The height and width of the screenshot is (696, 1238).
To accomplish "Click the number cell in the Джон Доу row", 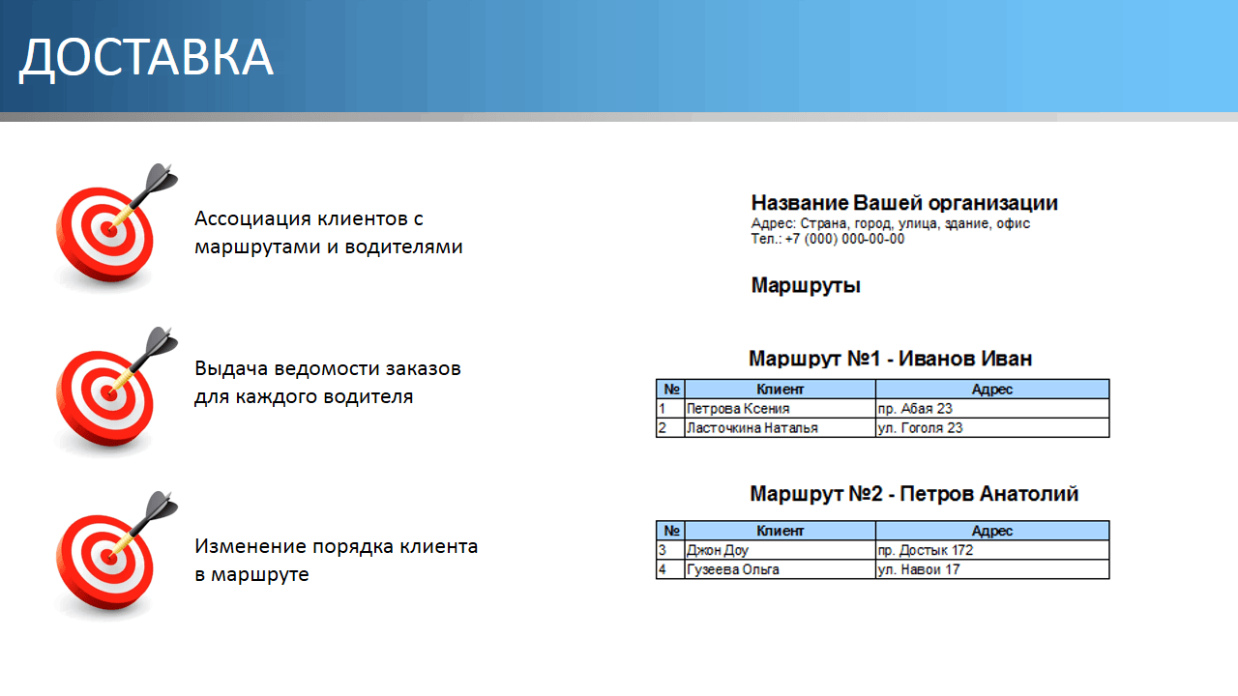I will coord(670,550).
